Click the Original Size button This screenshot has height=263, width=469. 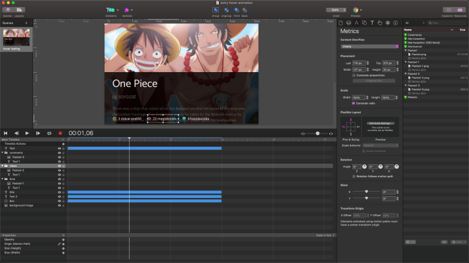374,81
